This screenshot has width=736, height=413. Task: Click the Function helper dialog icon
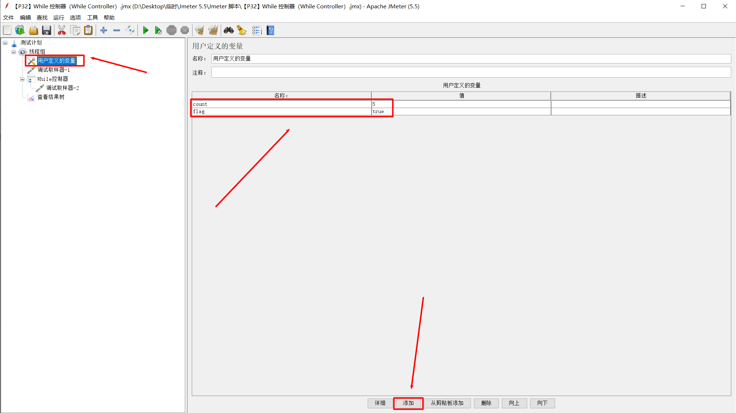click(257, 30)
